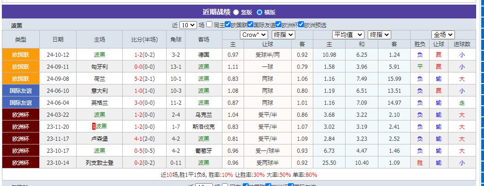This screenshot has height=186, width=484.
Task: Open the 平均值 dropdown
Action: 348,35
